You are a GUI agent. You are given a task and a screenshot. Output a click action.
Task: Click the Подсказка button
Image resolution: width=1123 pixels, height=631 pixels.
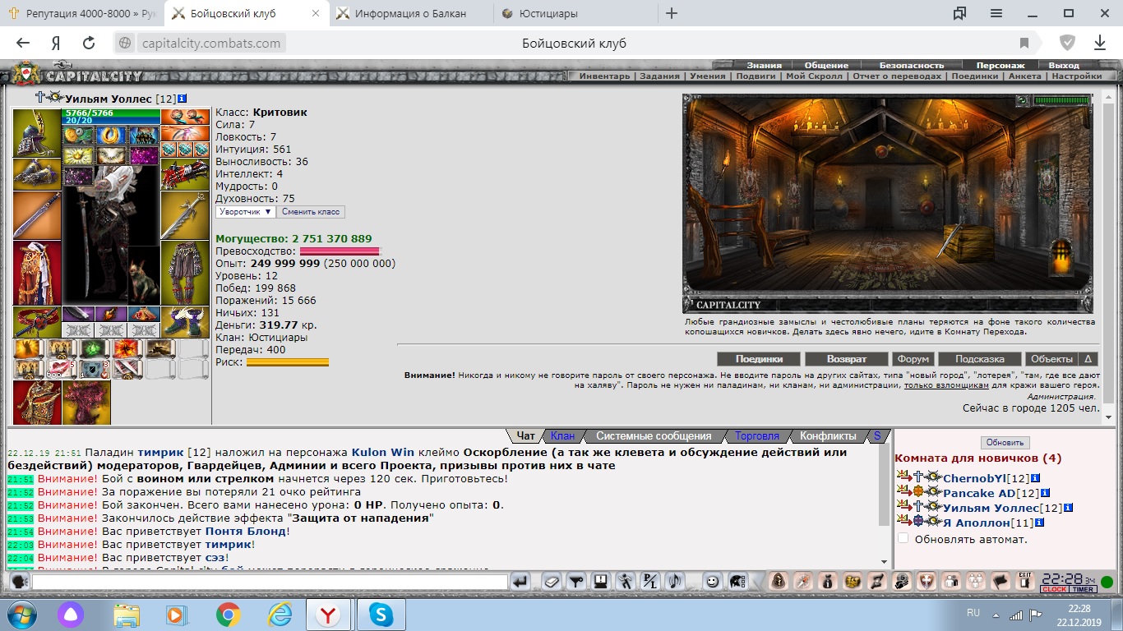click(x=980, y=359)
